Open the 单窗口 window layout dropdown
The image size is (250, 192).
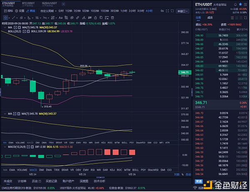(x=182, y=10)
